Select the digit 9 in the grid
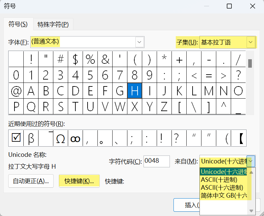The image size is (264, 216). tap(149, 75)
